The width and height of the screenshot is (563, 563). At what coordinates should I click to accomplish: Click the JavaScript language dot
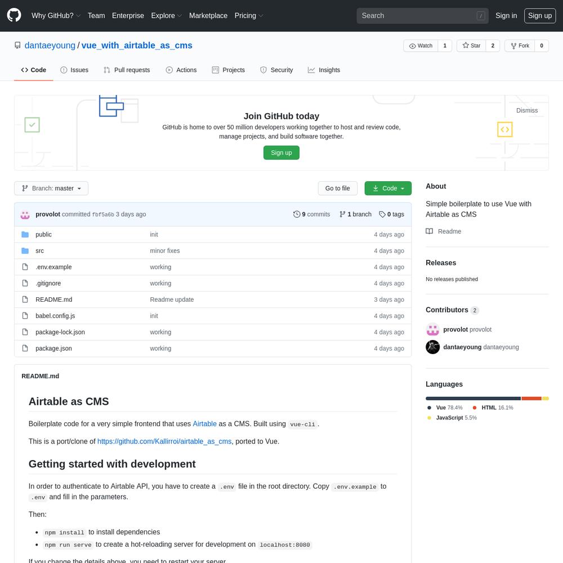coord(429,418)
